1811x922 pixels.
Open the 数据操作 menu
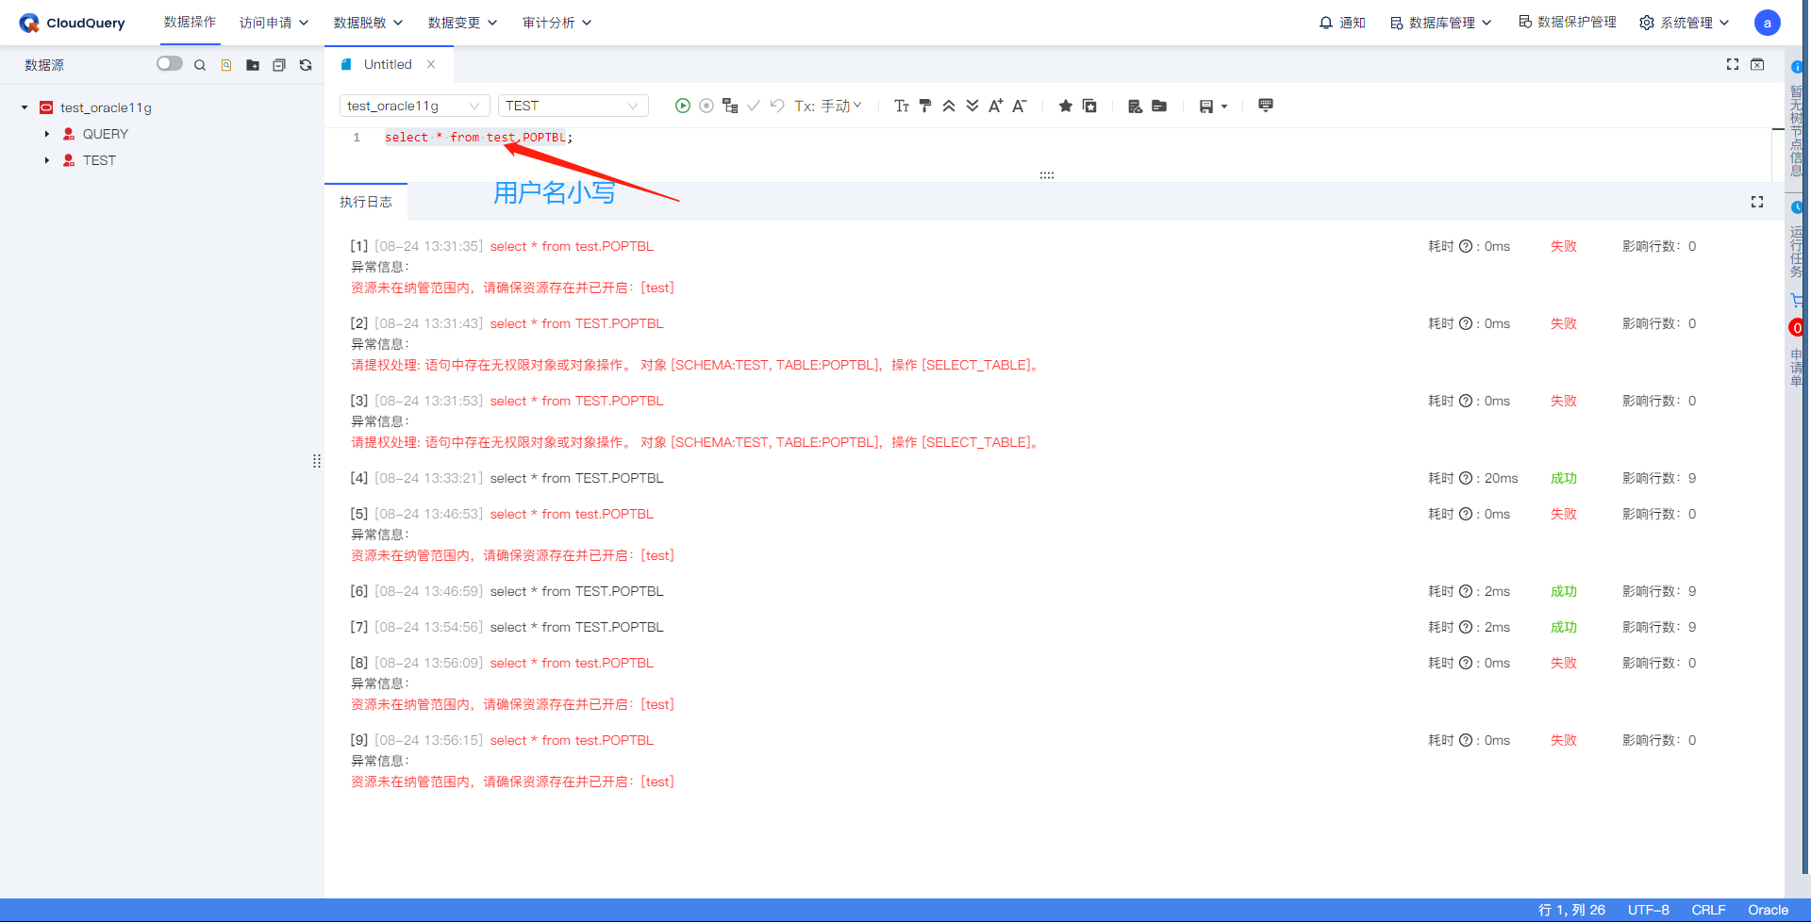pos(190,22)
